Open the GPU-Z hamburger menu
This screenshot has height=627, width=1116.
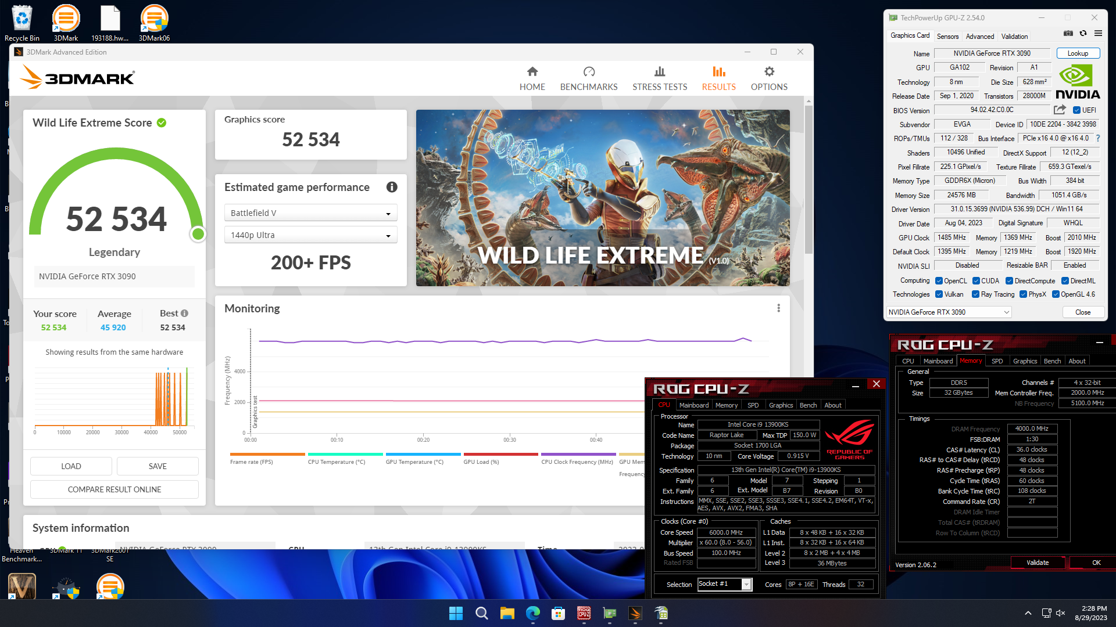tap(1098, 34)
